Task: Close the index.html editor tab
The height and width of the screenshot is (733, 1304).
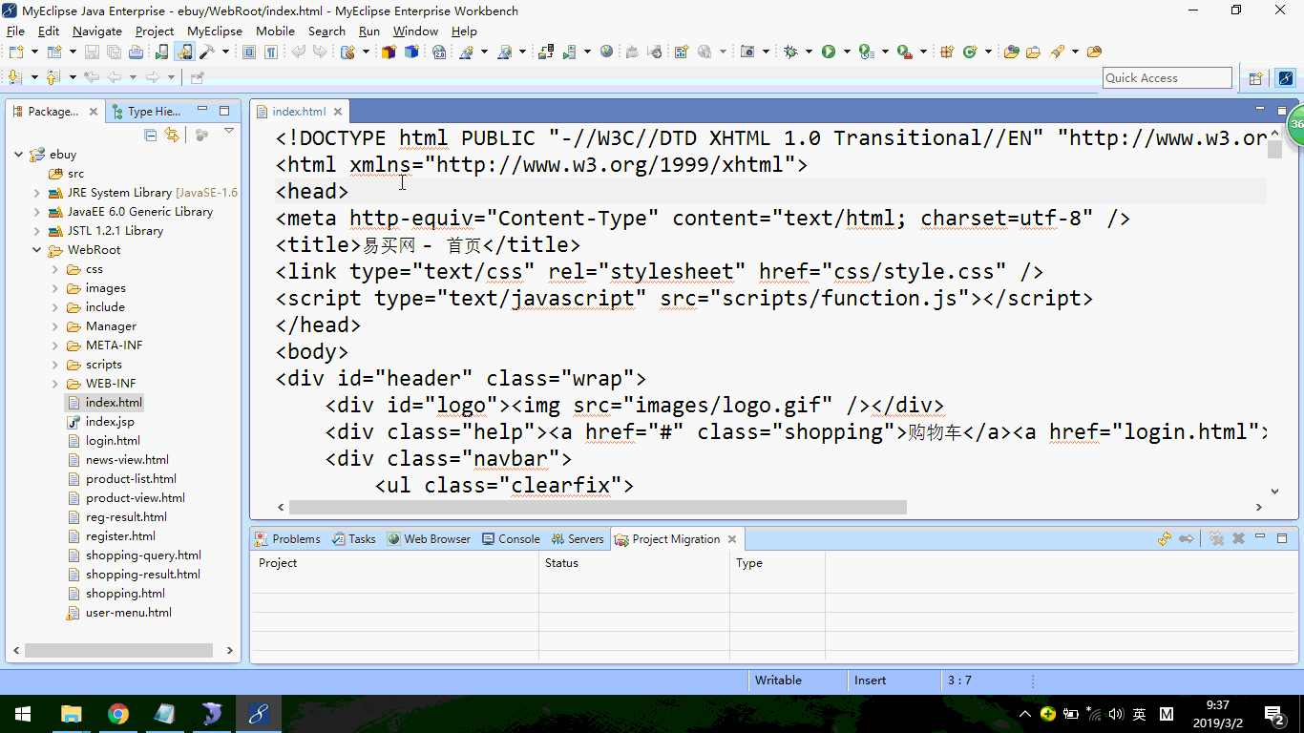Action: pyautogui.click(x=337, y=112)
